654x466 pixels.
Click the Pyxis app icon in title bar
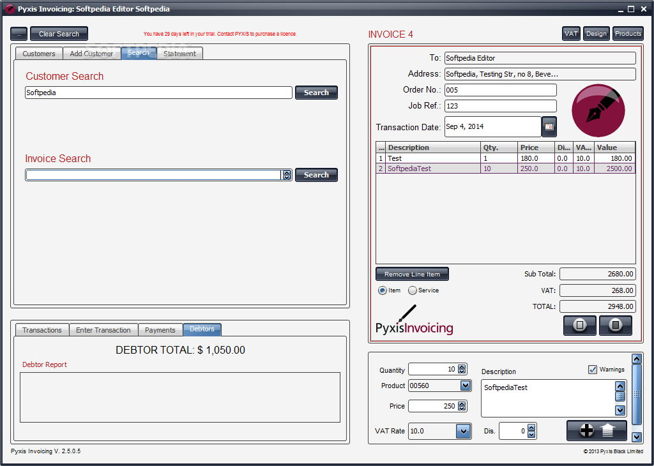click(x=10, y=9)
